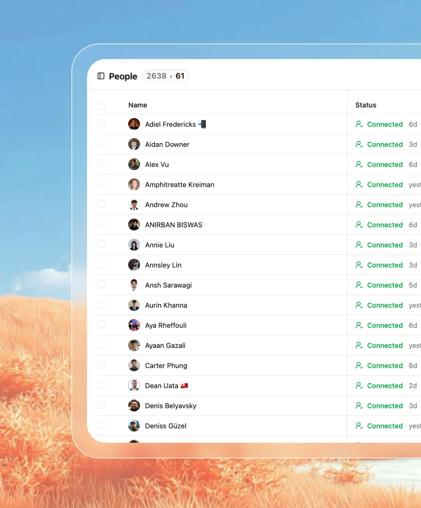The height and width of the screenshot is (508, 421).
Task: Check the Dean Uata row checkbox
Action: (x=101, y=385)
